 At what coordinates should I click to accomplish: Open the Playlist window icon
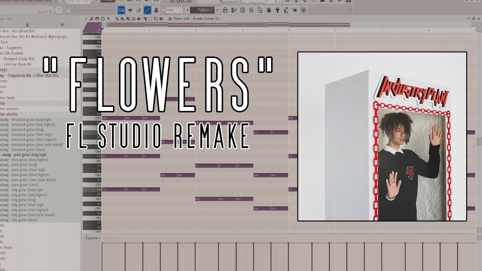(x=225, y=10)
